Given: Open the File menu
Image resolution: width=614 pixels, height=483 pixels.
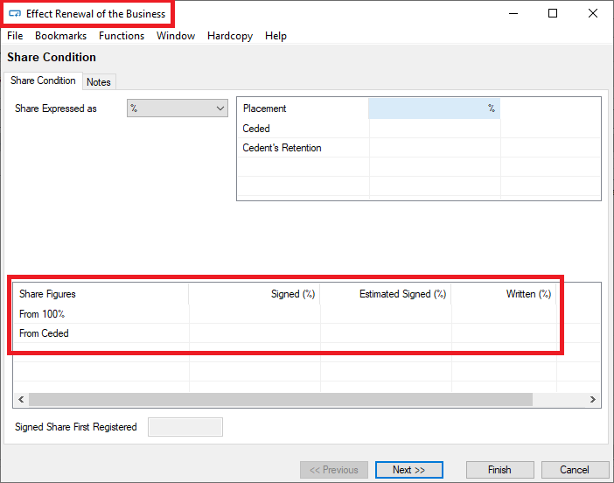Looking at the screenshot, I should (x=15, y=36).
